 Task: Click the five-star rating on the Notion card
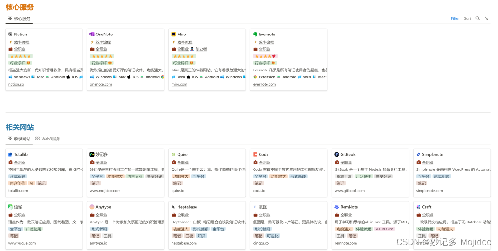(20, 56)
